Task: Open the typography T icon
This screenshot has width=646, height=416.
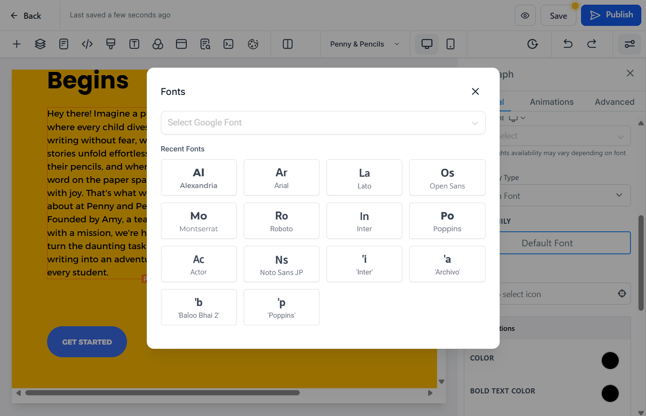Action: (x=134, y=44)
